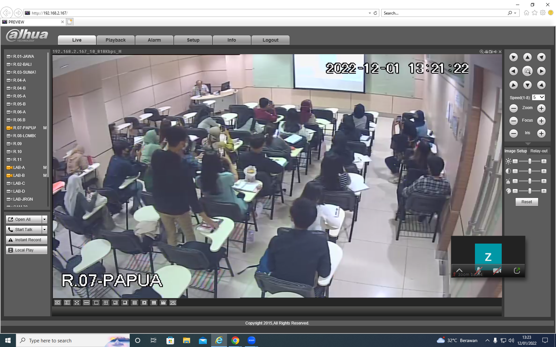Open the Speed(1-8) dropdown

click(538, 97)
